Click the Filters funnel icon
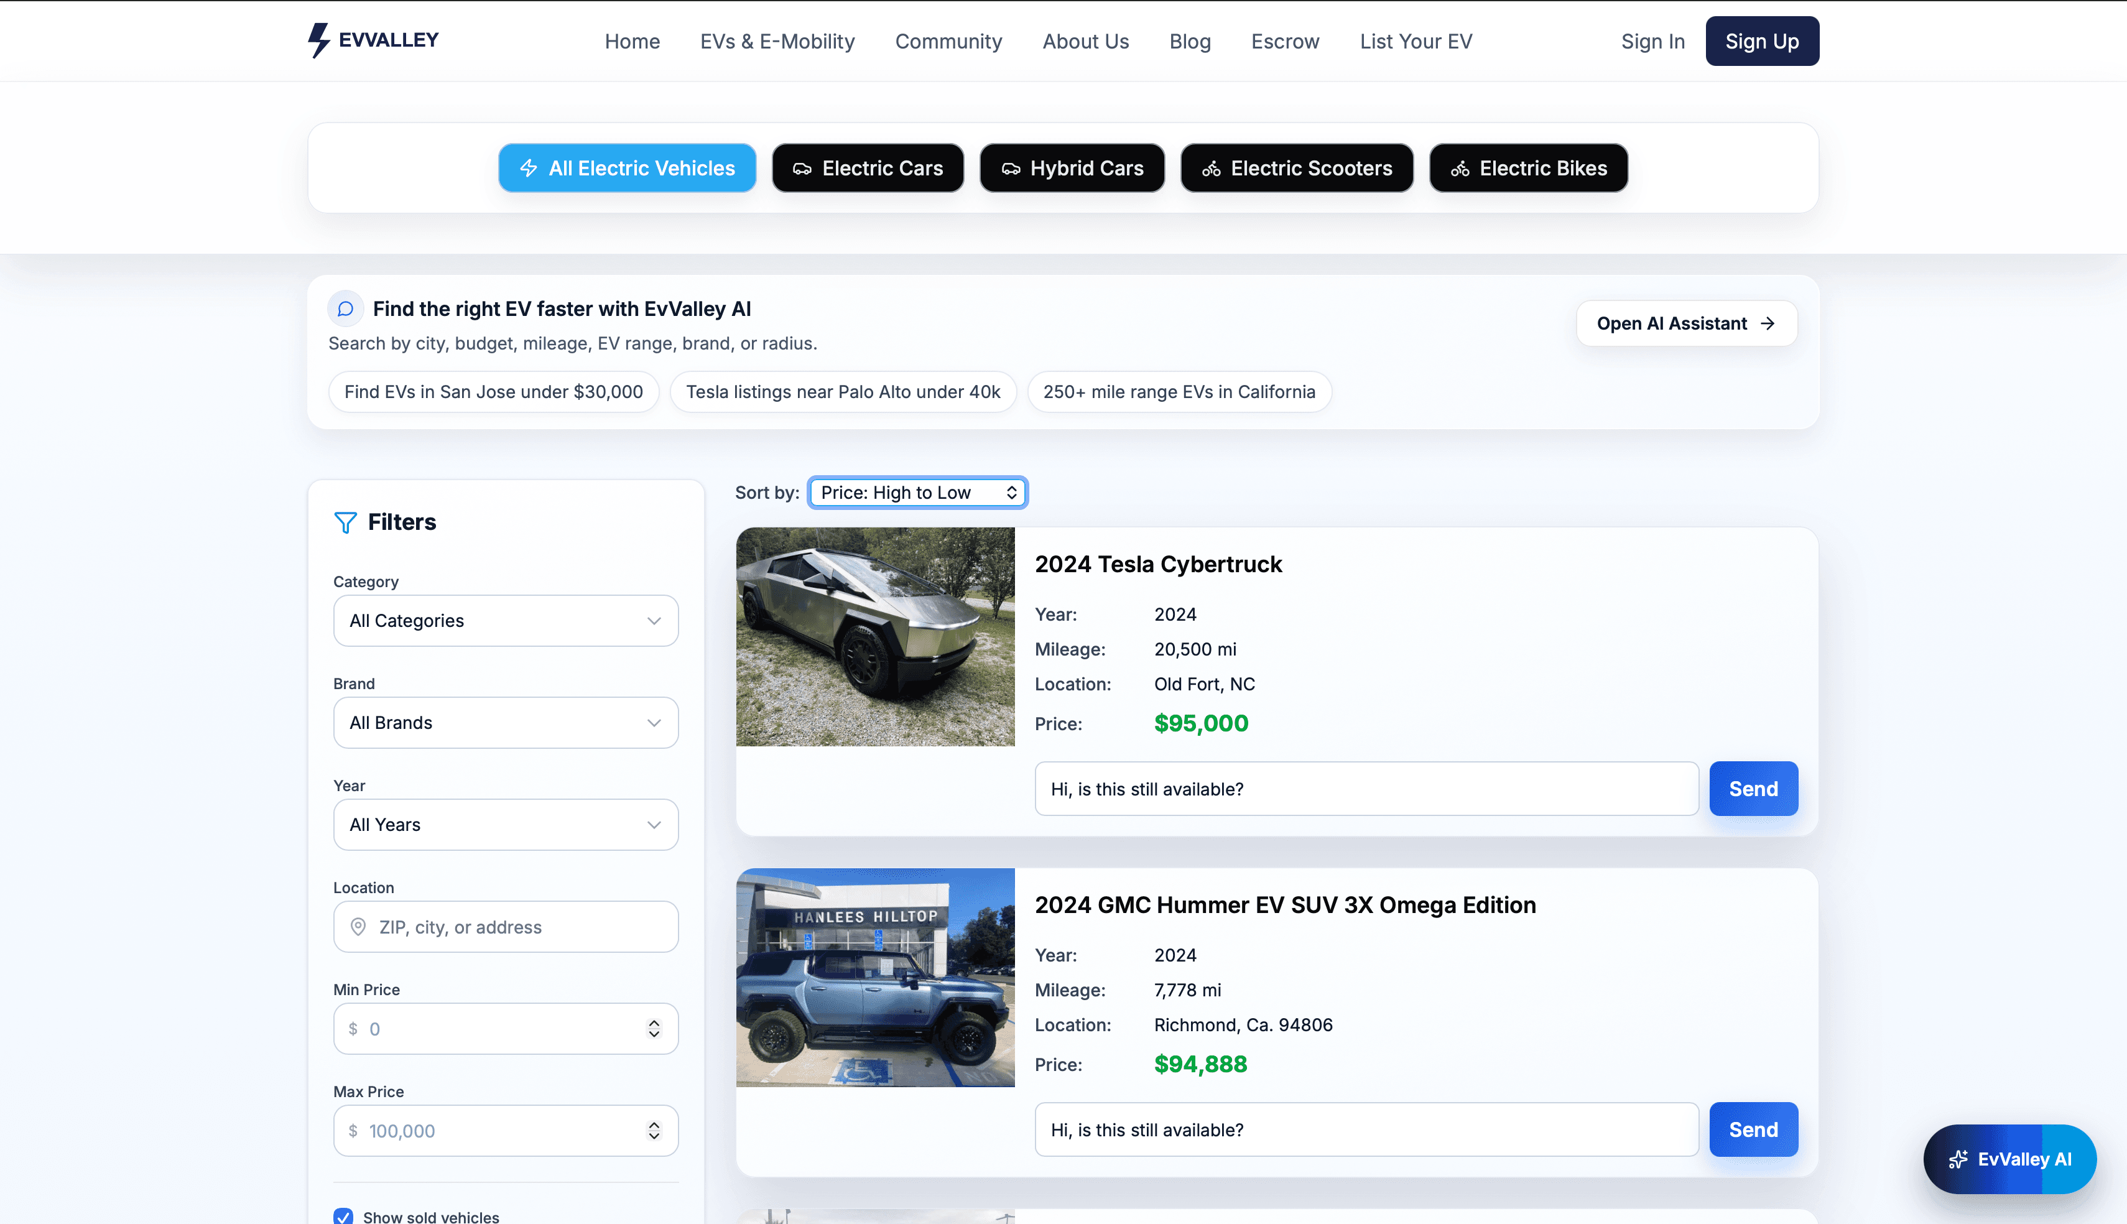This screenshot has width=2127, height=1224. (x=345, y=522)
